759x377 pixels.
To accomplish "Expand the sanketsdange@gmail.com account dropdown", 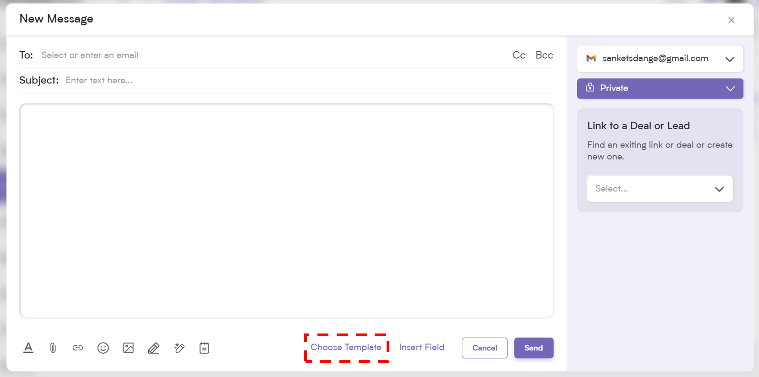I will tap(660, 59).
